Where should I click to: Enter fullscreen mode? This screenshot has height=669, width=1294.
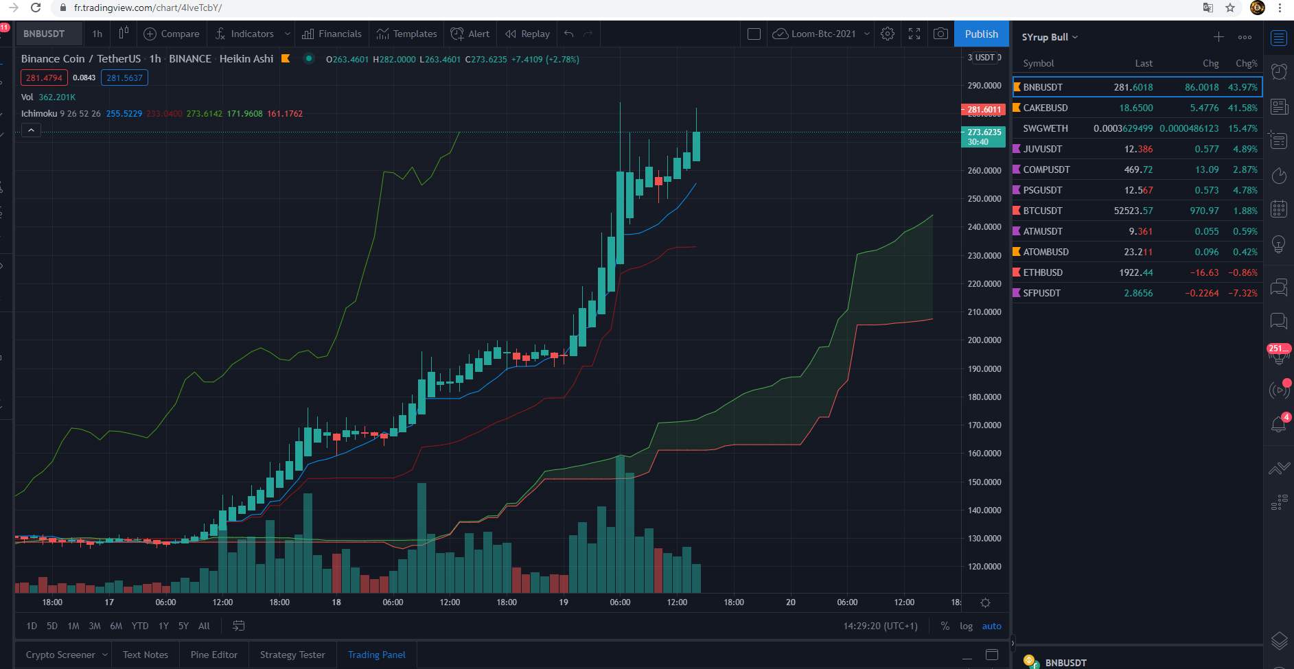[914, 34]
